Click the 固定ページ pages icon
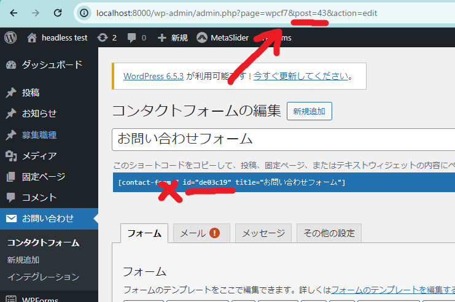455x302 pixels. (x=10, y=177)
